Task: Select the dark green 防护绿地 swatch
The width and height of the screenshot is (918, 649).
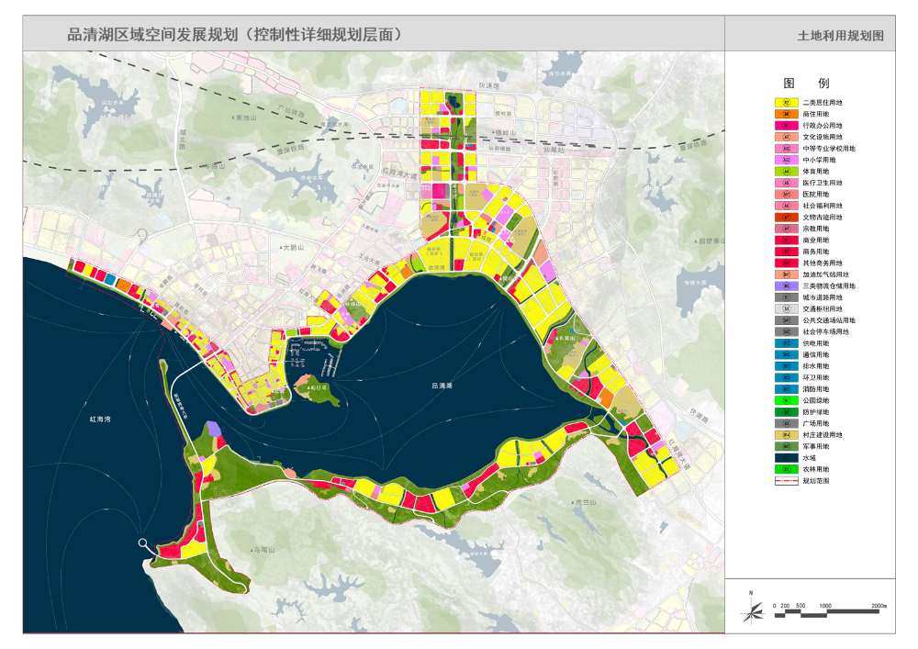Action: [787, 412]
